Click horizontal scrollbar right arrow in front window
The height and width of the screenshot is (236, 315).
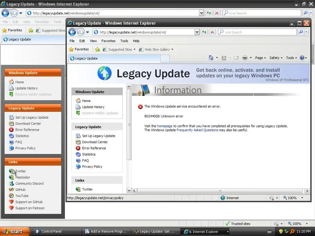tap(307, 191)
